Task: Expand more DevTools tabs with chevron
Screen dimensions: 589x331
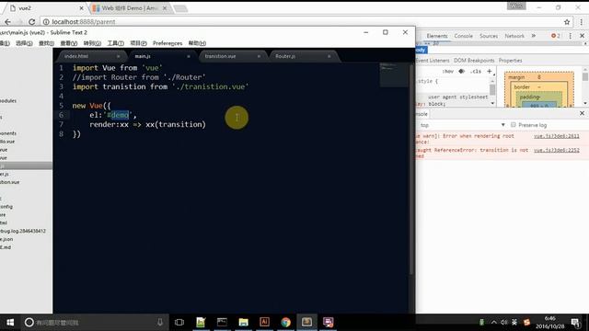Action: 534,36
